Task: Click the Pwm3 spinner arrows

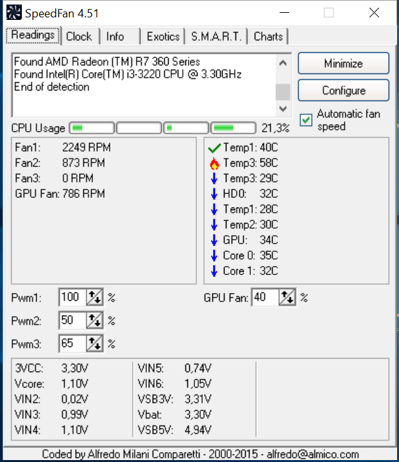Action: [95, 344]
